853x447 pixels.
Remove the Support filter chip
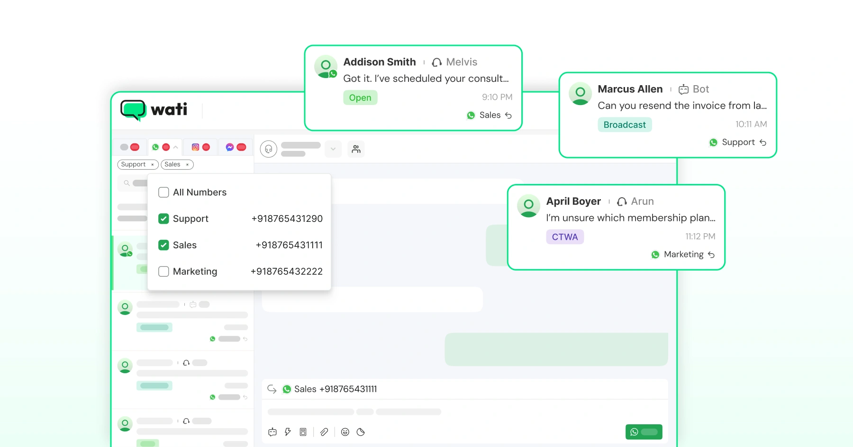153,165
